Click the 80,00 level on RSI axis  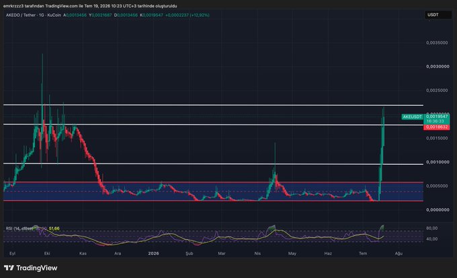point(431,228)
